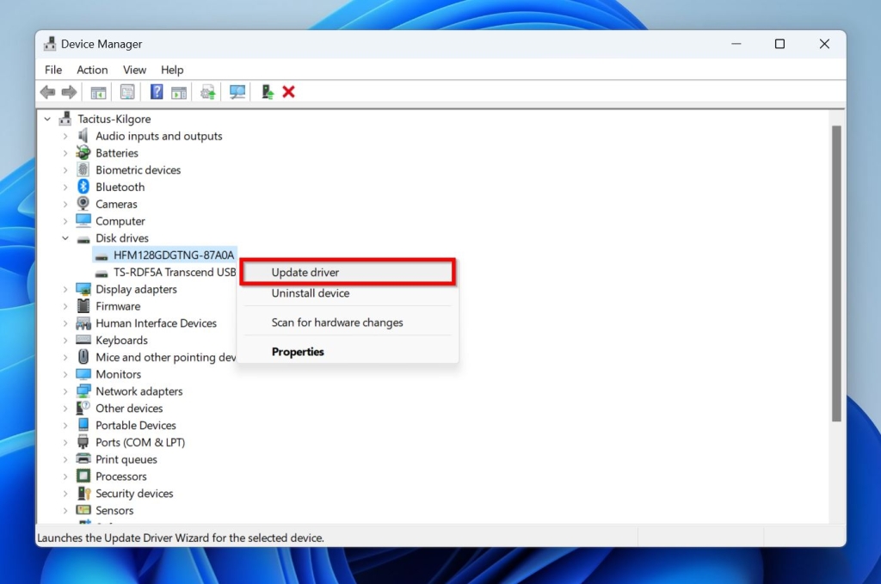
Task: Click the Forward navigation arrow
Action: pos(68,92)
